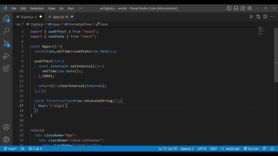Open the Explorer view in activity bar
The width and height of the screenshot is (278, 156).
click(x=6, y=18)
